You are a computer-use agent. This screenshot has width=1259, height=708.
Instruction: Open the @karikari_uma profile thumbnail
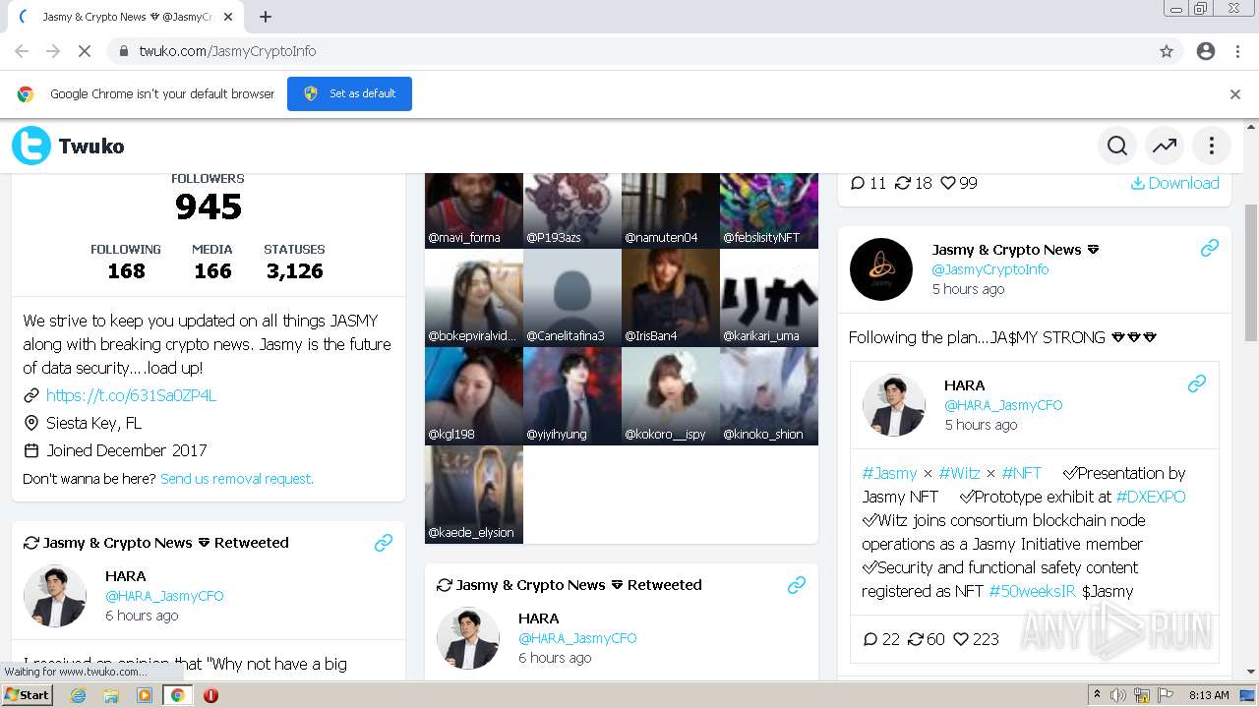point(769,298)
